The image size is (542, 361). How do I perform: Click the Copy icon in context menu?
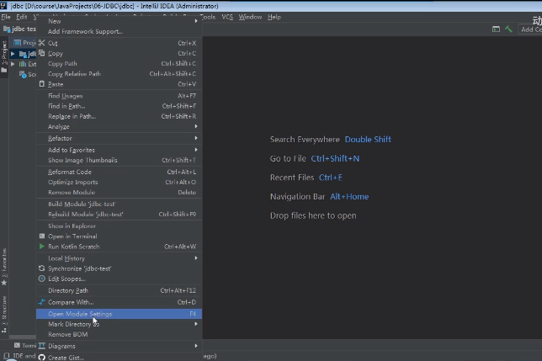click(42, 53)
